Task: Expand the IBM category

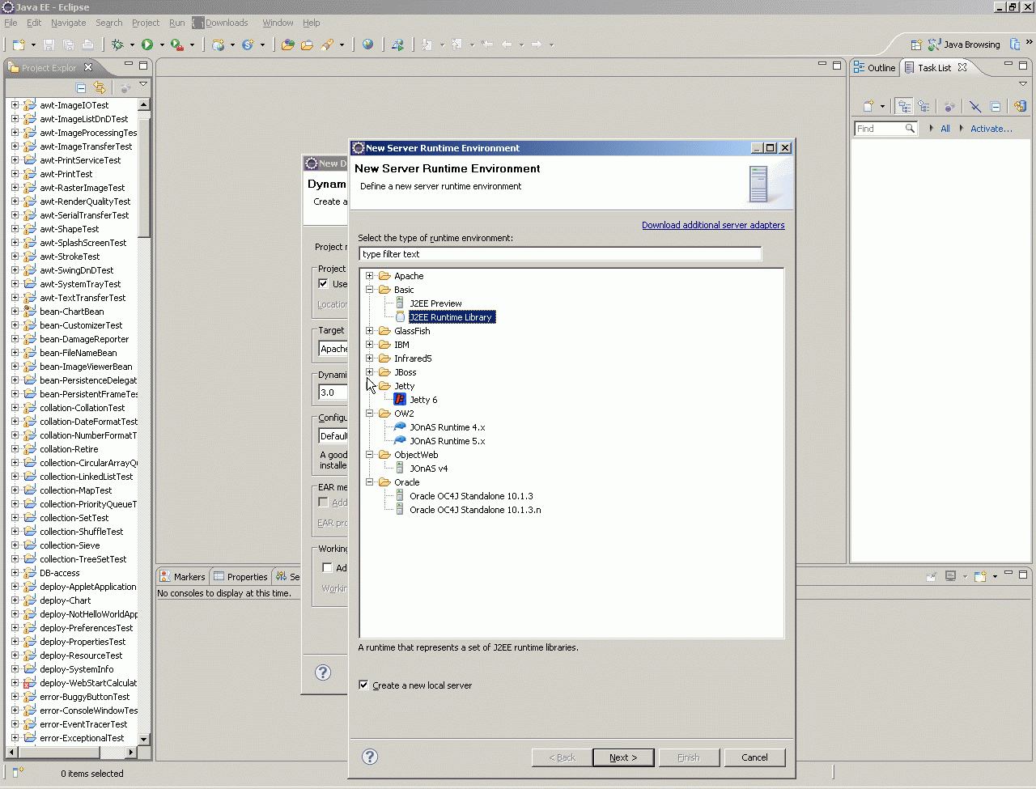Action: 370,345
